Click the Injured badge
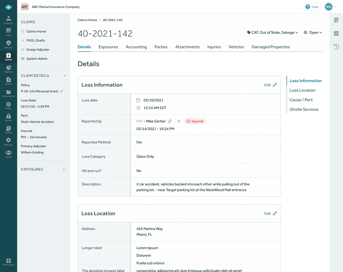Viewport: 343px width, 272px height. (195, 121)
